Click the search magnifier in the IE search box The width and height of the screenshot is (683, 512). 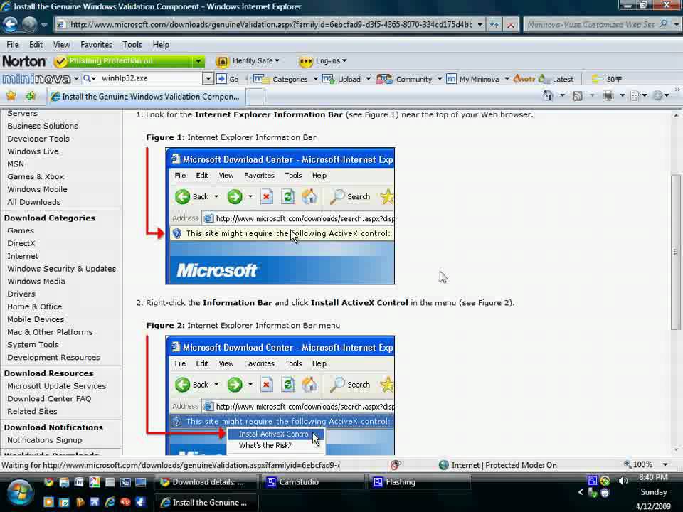tap(663, 24)
